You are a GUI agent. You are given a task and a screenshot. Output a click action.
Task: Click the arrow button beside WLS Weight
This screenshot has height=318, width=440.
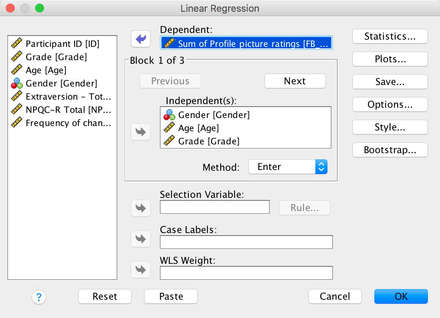point(141,270)
